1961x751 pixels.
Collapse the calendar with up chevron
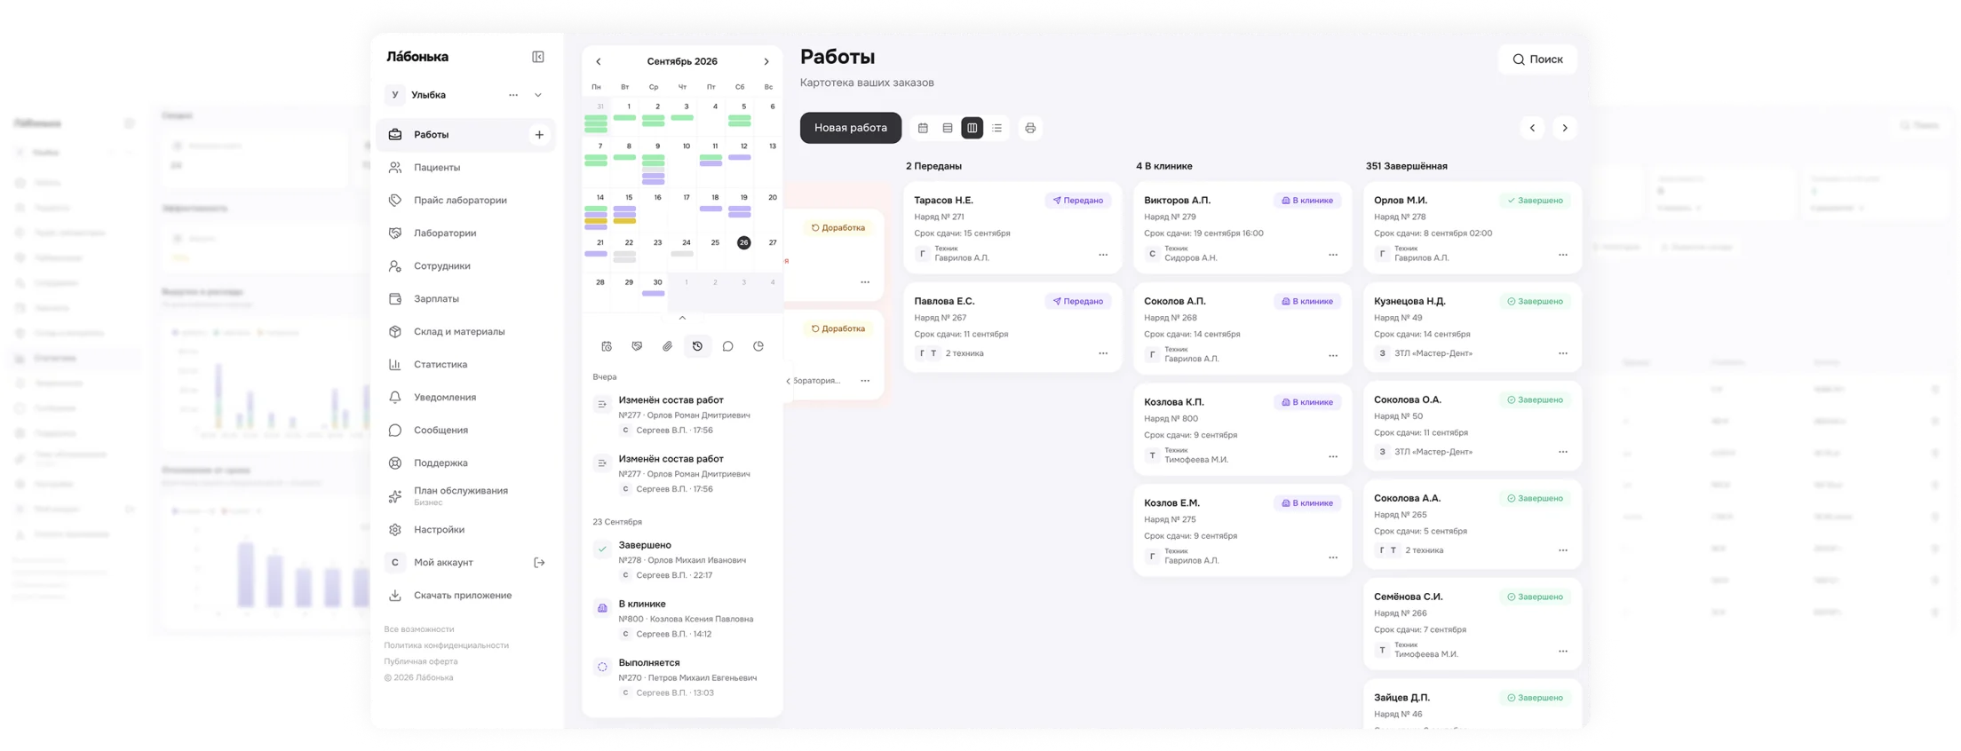click(682, 318)
